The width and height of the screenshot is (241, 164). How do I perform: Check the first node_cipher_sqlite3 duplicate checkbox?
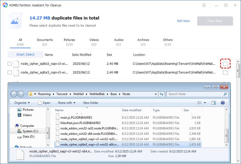[x=9, y=64]
